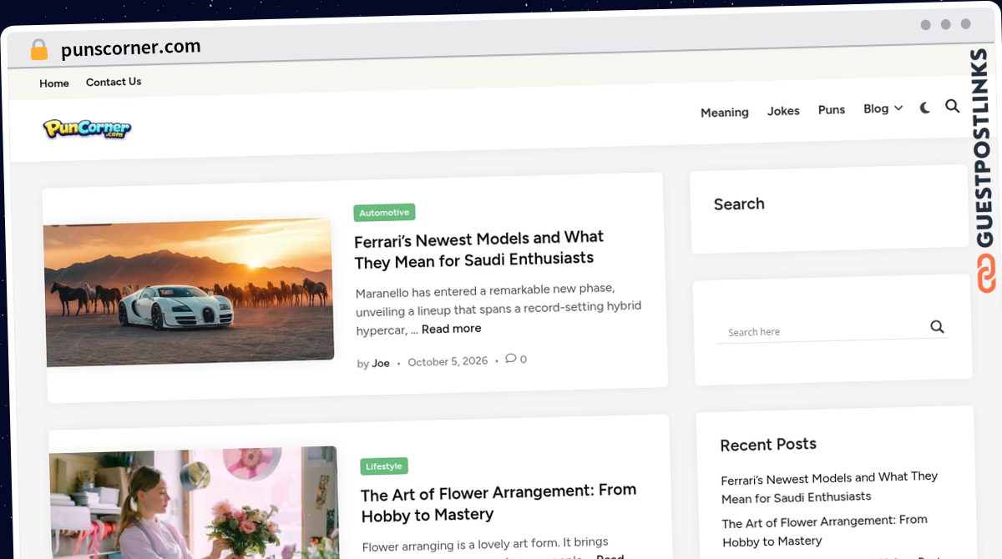Screen dimensions: 1002x559
Task: Open Ferrari post in Recent Posts list
Action: pyautogui.click(x=829, y=486)
